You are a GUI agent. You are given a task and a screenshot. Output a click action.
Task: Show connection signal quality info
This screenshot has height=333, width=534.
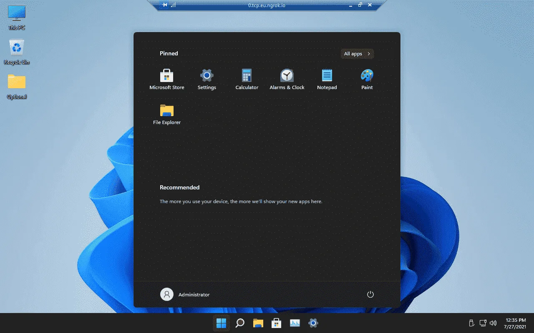[174, 5]
